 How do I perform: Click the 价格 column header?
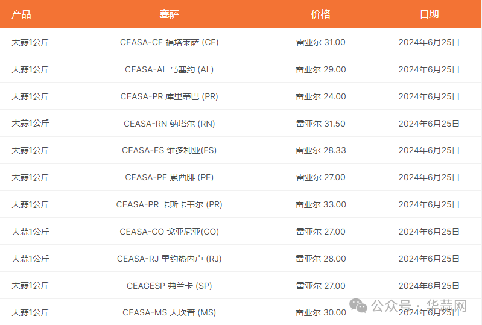pos(320,14)
